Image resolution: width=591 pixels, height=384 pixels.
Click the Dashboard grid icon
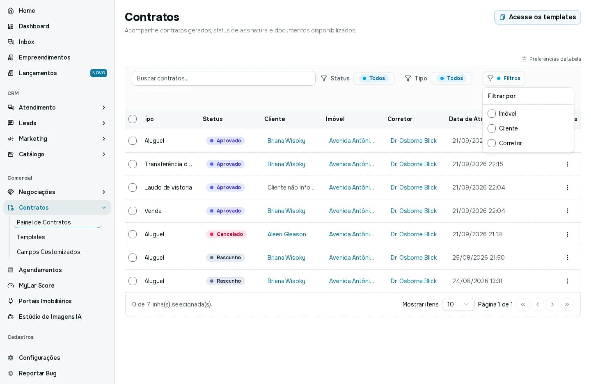tap(11, 26)
